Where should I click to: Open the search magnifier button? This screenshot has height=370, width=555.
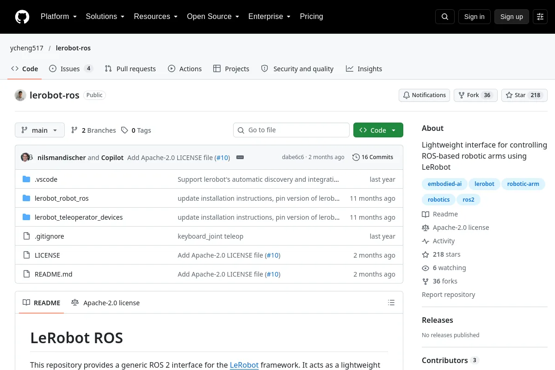tap(445, 17)
